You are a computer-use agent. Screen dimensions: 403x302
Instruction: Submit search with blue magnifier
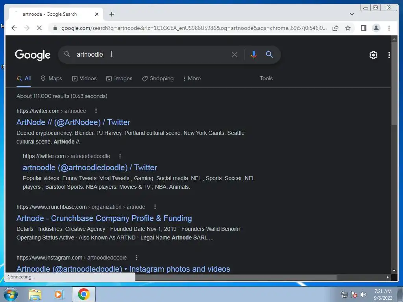point(269,54)
